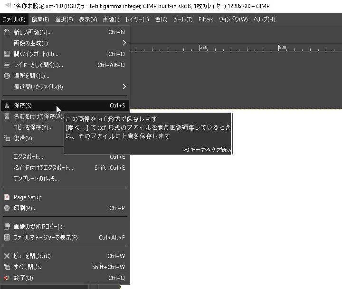Viewport: 342px width, 289px height.
Task: Click the open location globe icon
Action: (x=7, y=76)
